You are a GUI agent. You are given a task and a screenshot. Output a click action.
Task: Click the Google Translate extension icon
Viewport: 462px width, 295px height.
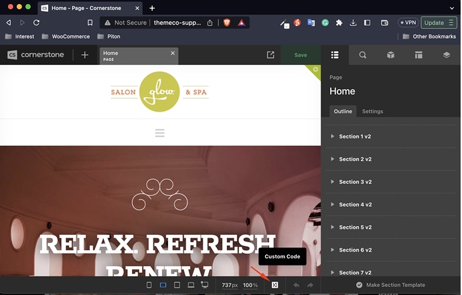311,23
